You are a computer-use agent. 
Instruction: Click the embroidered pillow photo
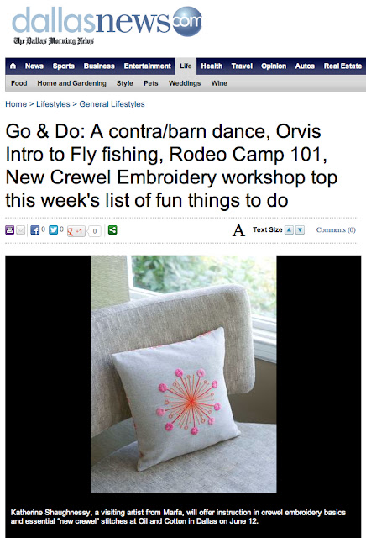point(184,373)
